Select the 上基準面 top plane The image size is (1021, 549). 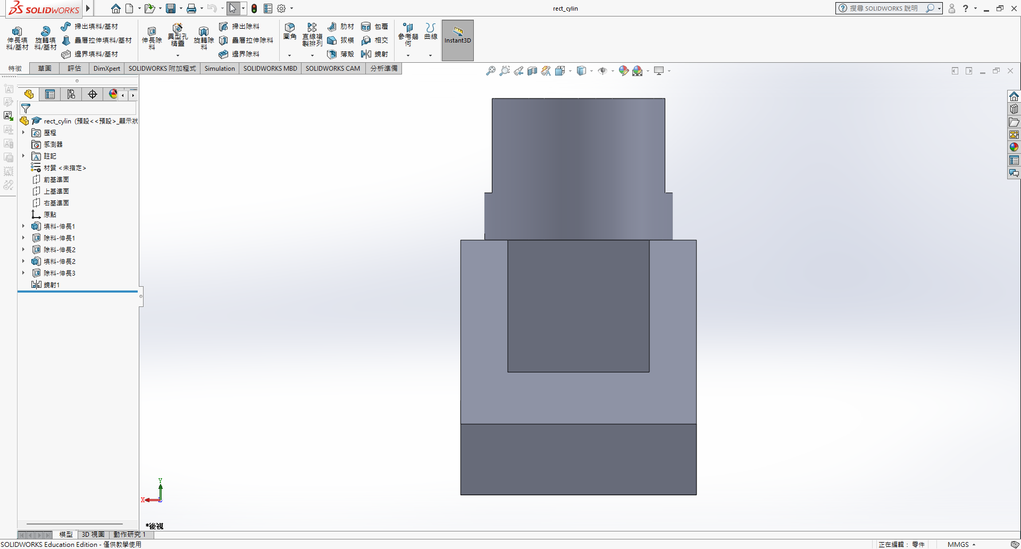51,191
